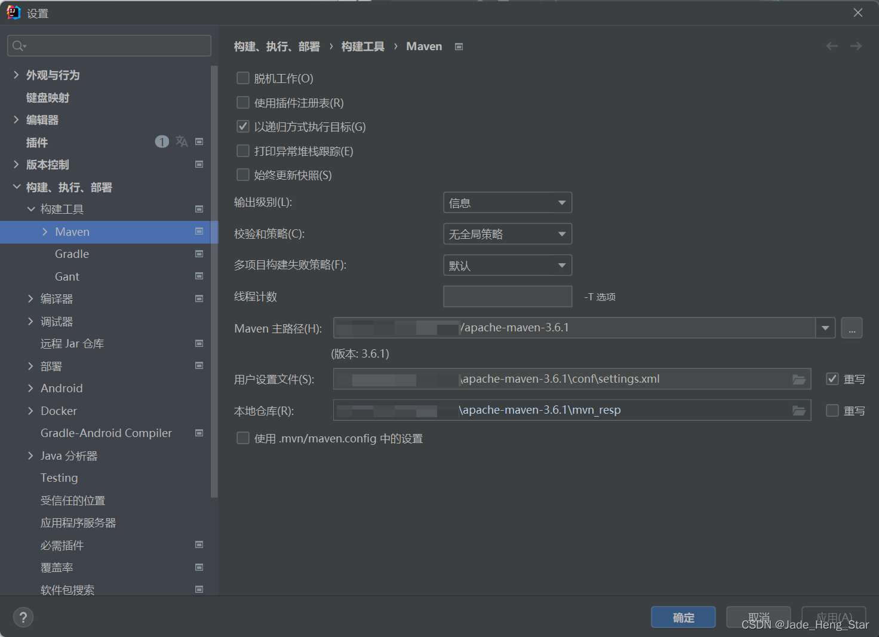The height and width of the screenshot is (637, 879).
Task: Open help with the question mark button
Action: click(x=23, y=617)
